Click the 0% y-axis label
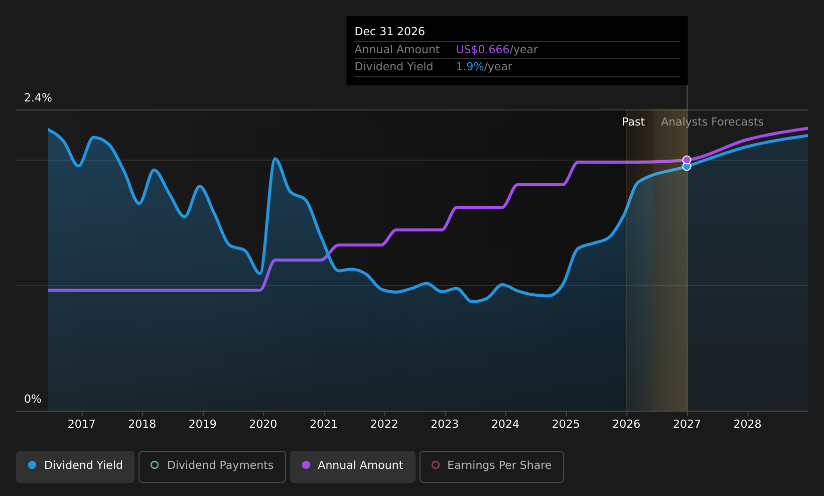Screen dimensions: 824x496 [33, 399]
